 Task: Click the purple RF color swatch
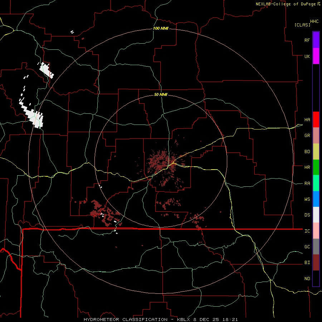[x=316, y=40]
